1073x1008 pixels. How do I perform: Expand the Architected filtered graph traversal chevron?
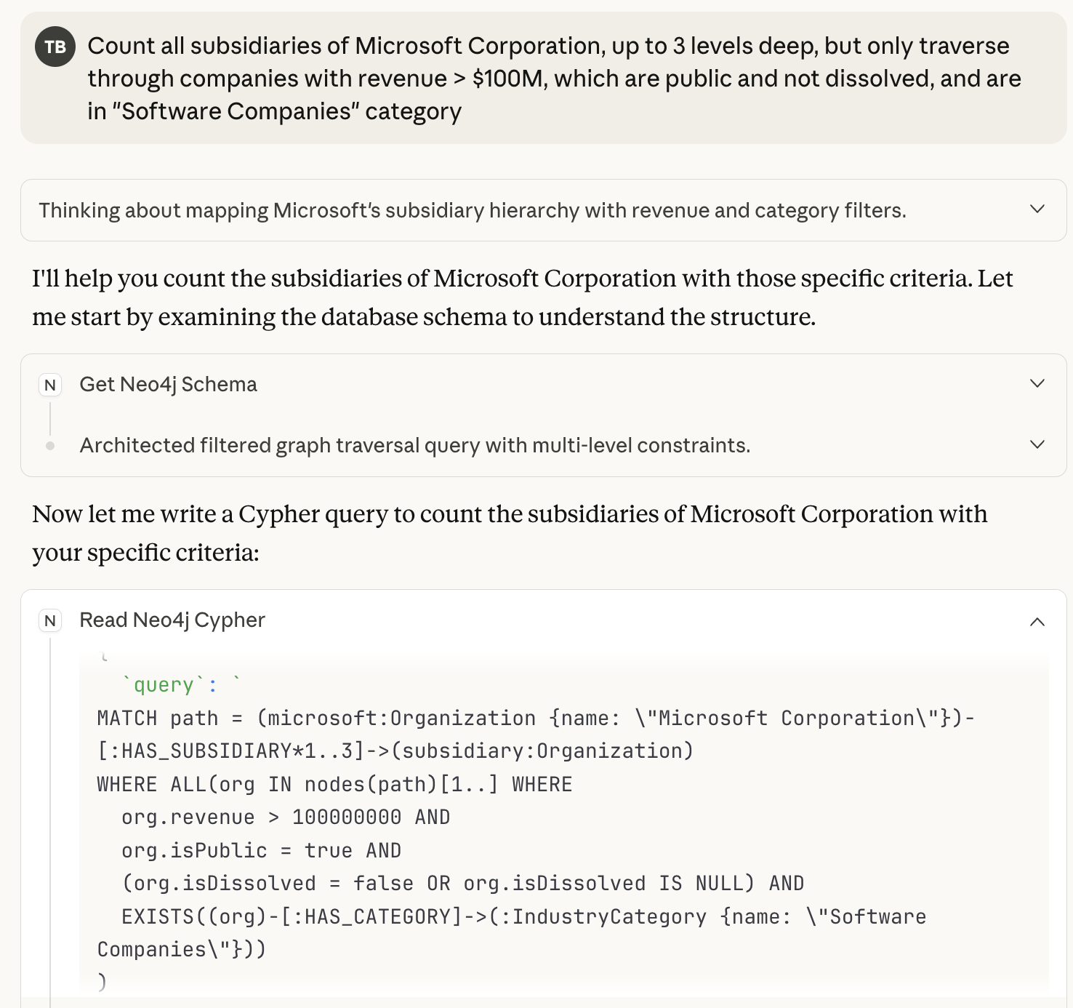(1037, 445)
